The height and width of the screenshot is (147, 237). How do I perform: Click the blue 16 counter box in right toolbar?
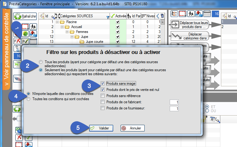tap(215, 14)
